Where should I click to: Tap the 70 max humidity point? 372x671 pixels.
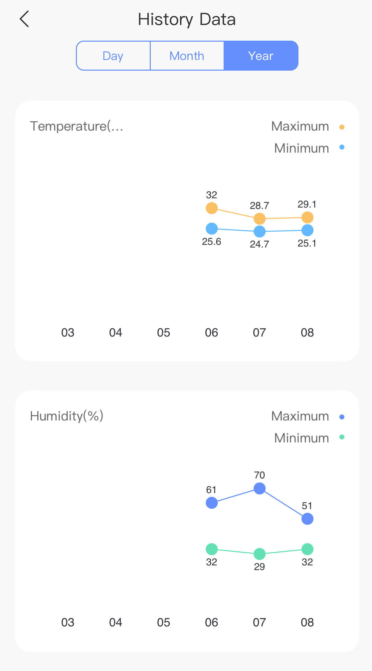pos(260,488)
